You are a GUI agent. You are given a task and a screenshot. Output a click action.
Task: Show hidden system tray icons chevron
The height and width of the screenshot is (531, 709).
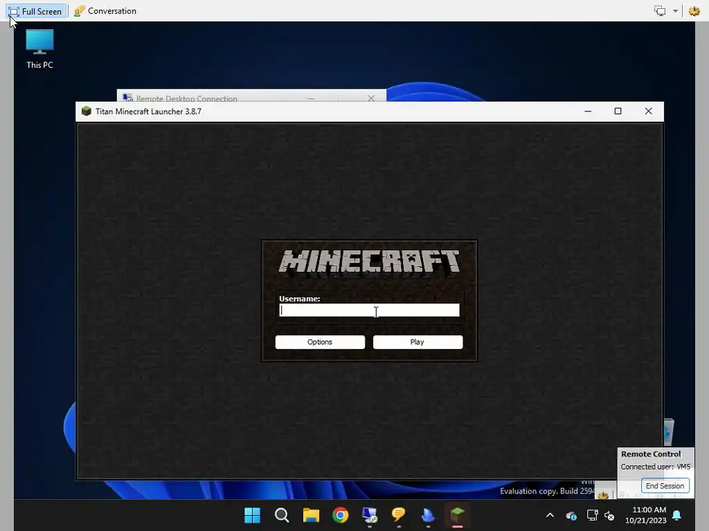(550, 515)
